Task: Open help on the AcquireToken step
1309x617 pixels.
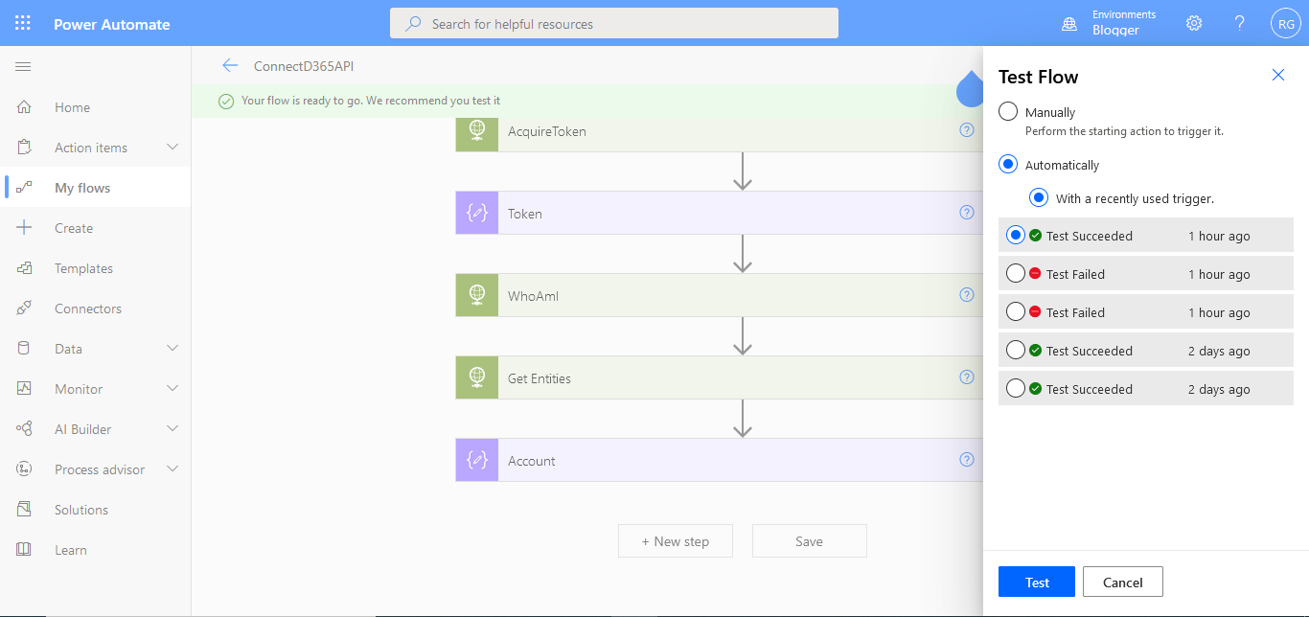Action: [966, 130]
